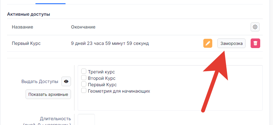
Task: Click the Окончание column header
Action: 83,27
